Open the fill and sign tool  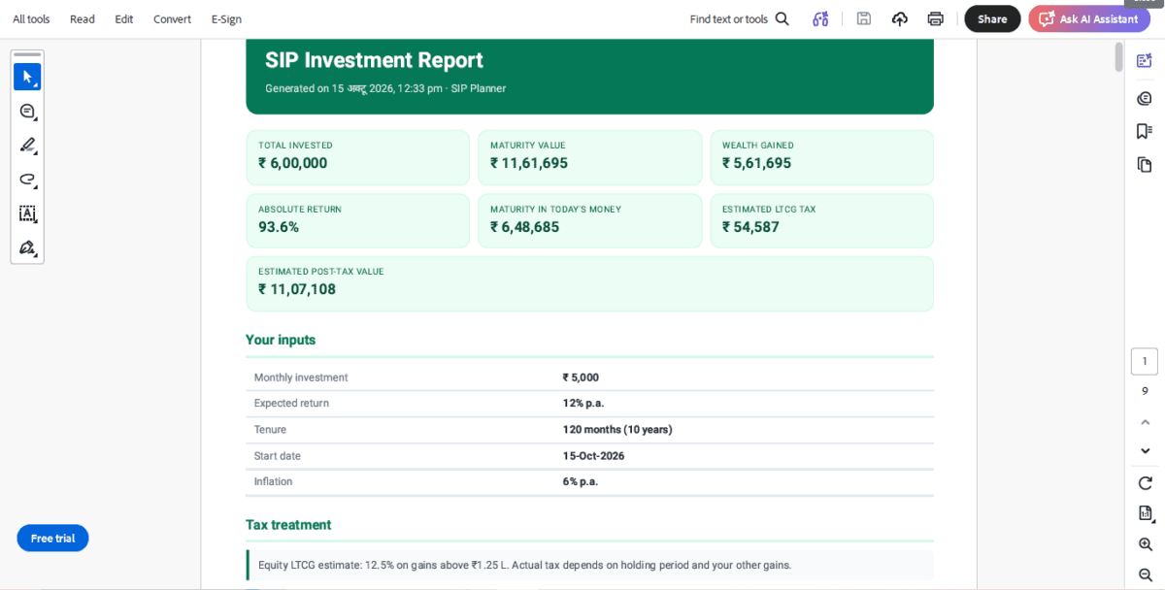27,247
